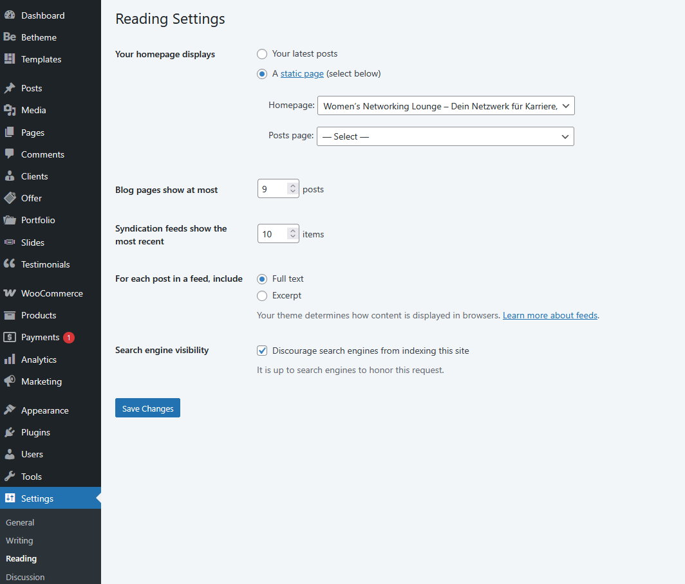Open the Homepage page dropdown
The width and height of the screenshot is (685, 584).
coord(446,106)
